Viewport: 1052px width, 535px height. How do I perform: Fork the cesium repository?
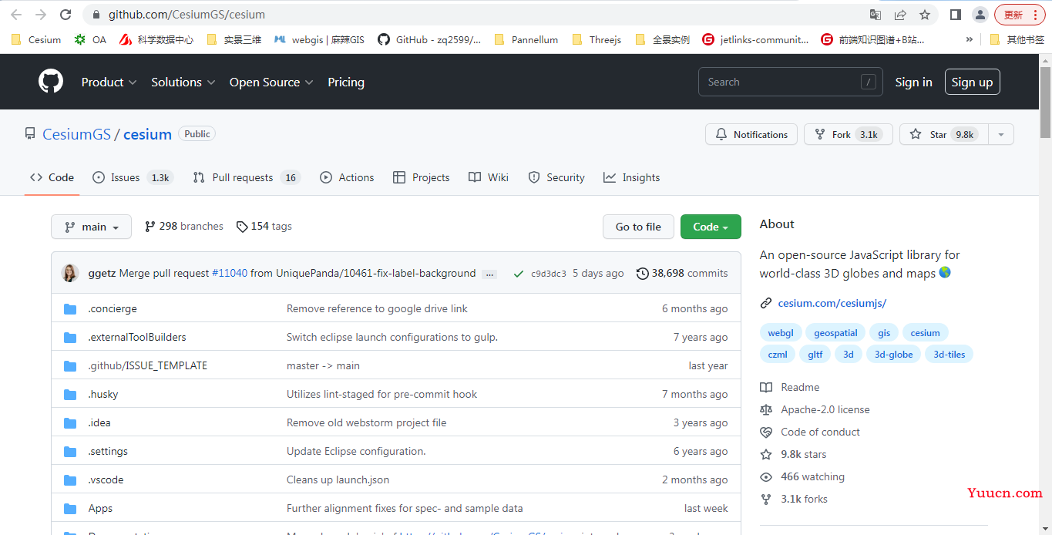click(848, 134)
